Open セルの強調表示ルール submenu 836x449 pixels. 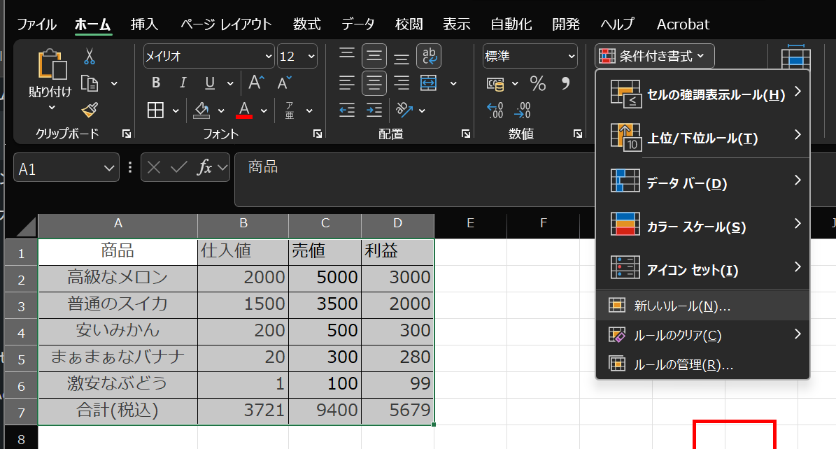point(702,93)
